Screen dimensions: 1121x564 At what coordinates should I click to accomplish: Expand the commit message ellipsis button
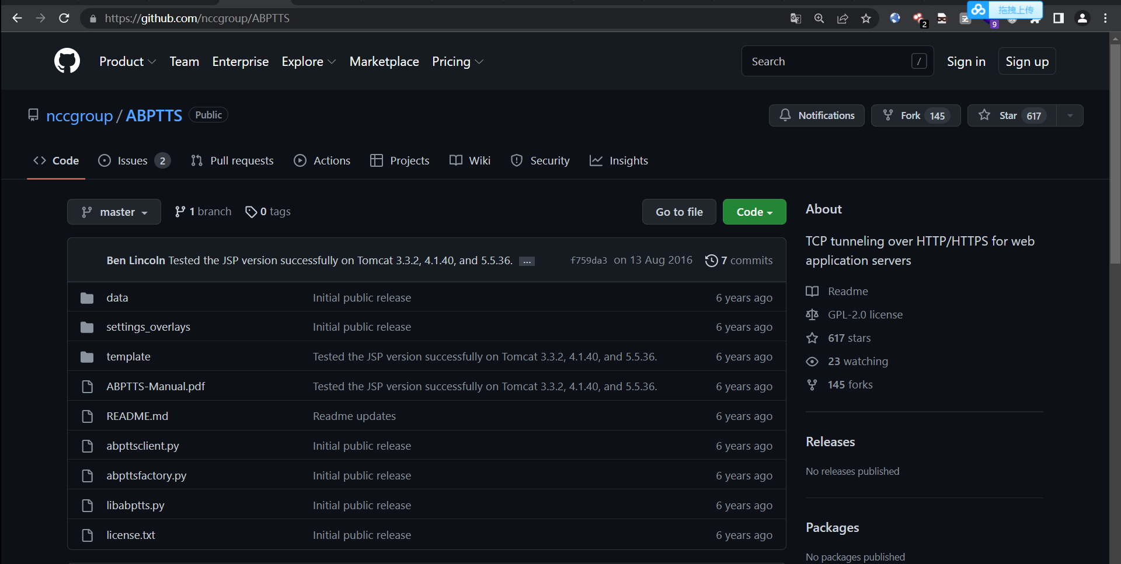pyautogui.click(x=527, y=261)
